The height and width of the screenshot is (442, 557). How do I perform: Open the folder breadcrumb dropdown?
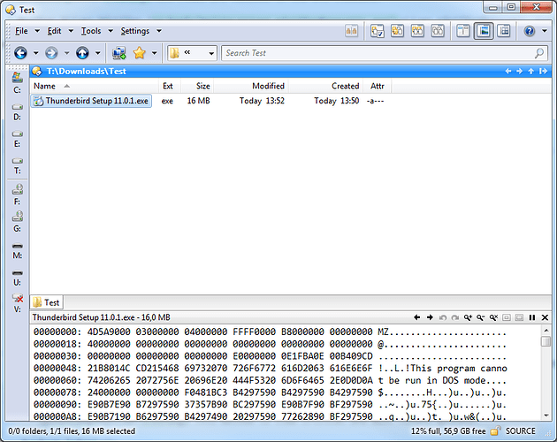click(211, 54)
